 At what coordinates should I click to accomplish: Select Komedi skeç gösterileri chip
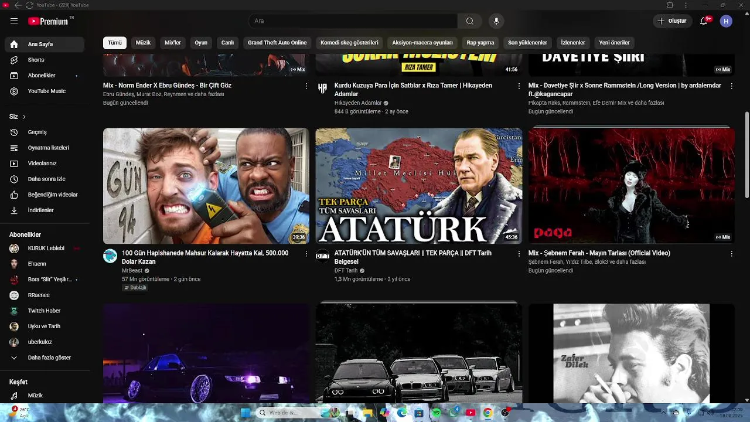pos(349,43)
